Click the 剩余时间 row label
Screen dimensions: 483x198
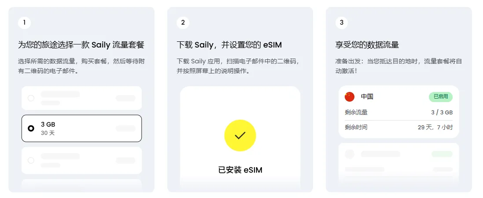(356, 128)
